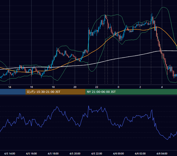Click the '20' time axis label

[75, 87]
